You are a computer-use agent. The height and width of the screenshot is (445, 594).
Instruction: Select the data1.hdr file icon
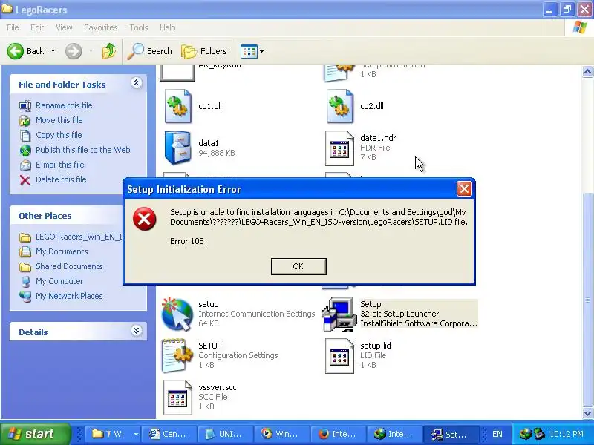point(339,148)
